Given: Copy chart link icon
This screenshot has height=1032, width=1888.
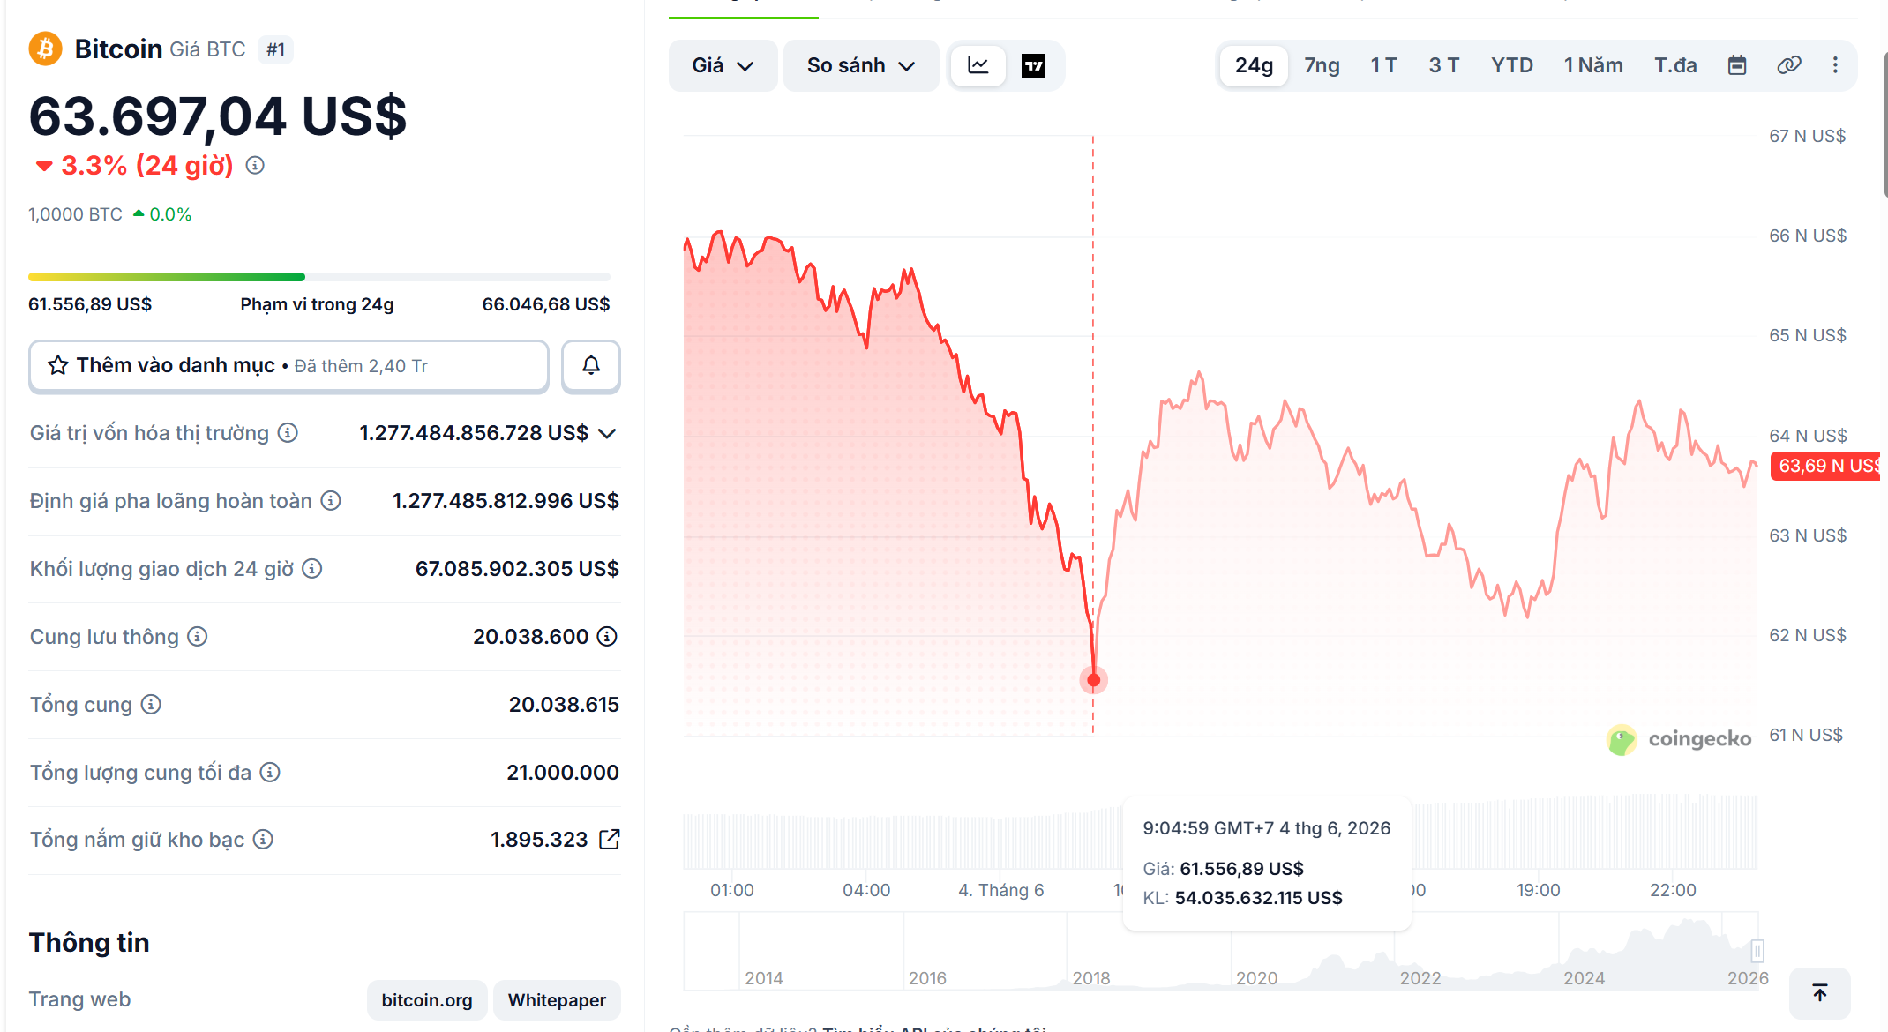Looking at the screenshot, I should point(1788,65).
